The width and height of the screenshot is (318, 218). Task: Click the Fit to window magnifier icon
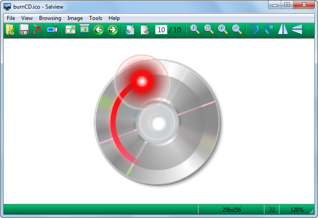click(x=209, y=30)
